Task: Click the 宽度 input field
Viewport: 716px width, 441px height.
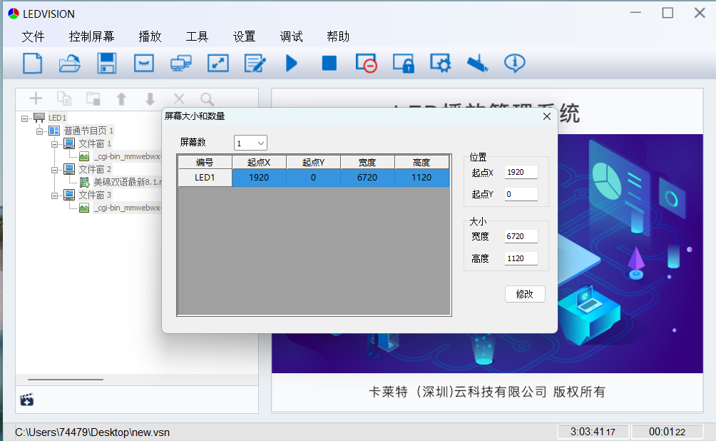Action: tap(521, 237)
